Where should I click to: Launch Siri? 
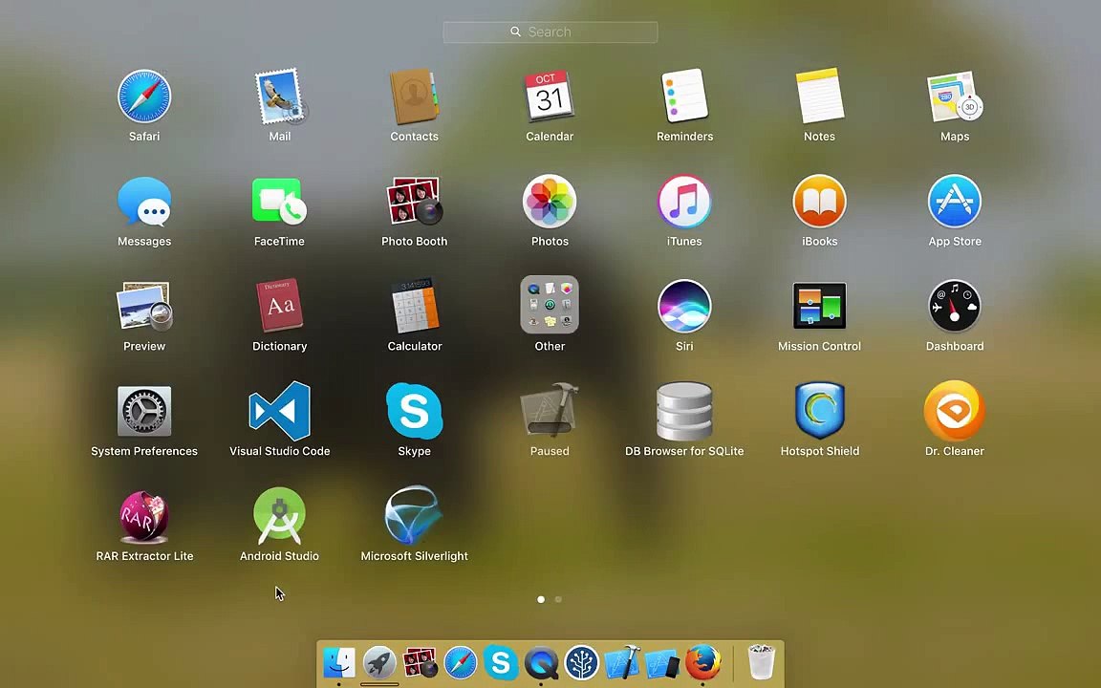(684, 306)
